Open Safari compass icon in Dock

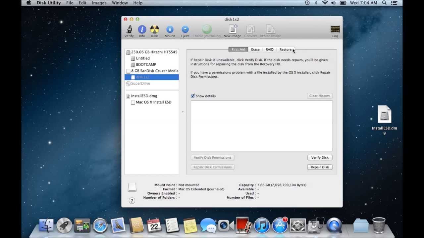point(100,225)
